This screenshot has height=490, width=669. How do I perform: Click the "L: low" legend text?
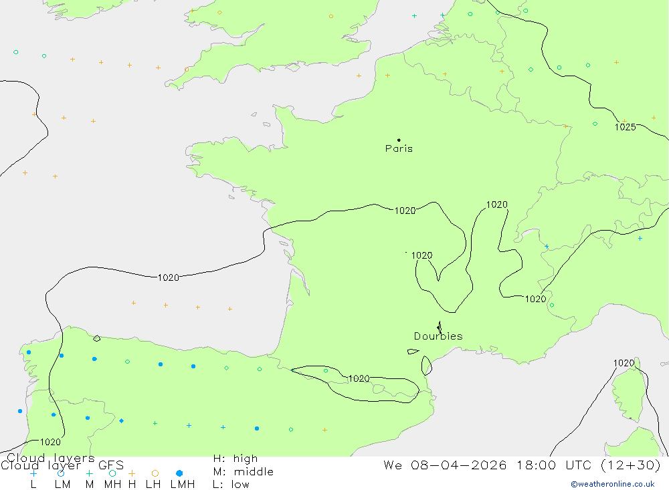click(x=231, y=485)
